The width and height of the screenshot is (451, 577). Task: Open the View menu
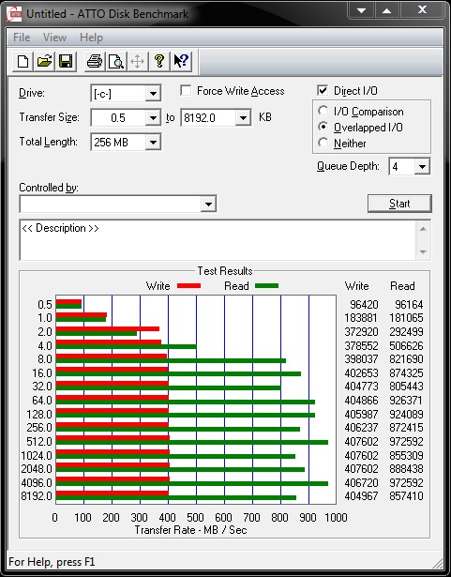click(x=54, y=38)
